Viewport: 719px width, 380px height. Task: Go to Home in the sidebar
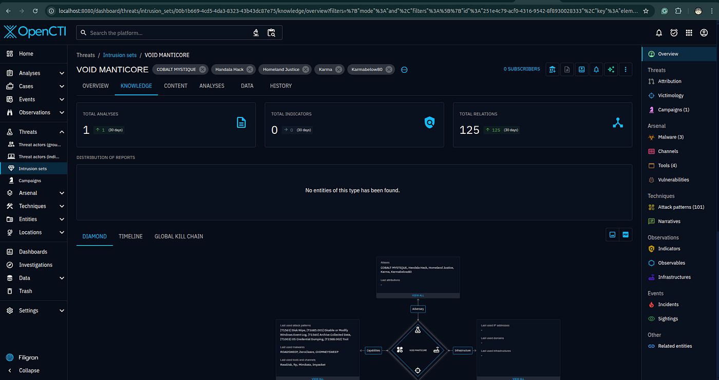coord(33,53)
